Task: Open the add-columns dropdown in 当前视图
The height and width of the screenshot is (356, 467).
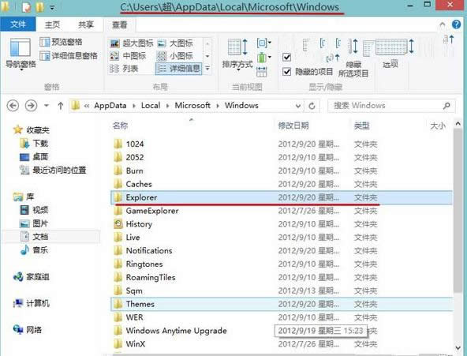Action: 264,57
